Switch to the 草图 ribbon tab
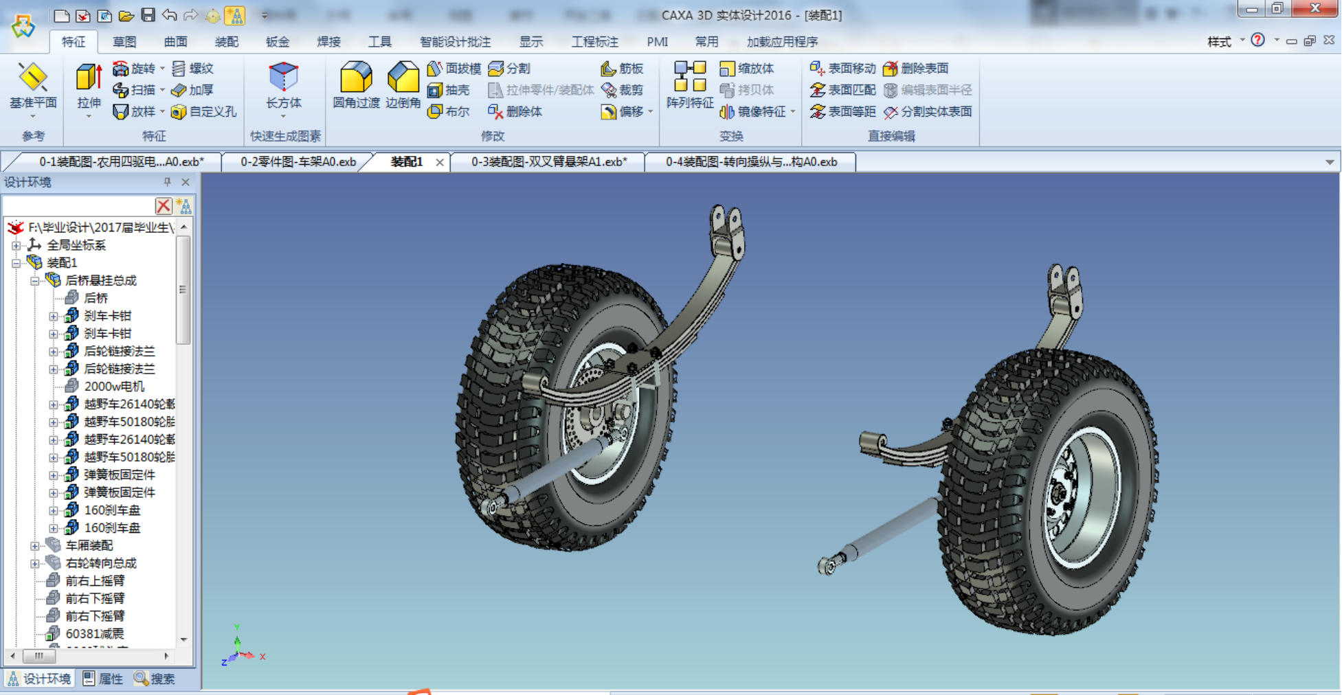1342x695 pixels. (x=124, y=42)
